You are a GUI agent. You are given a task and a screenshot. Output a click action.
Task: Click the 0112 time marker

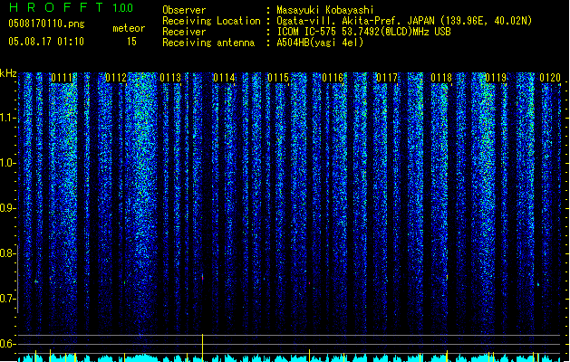116,78
